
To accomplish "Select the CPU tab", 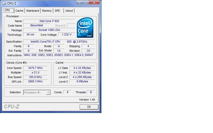I will (x=9, y=10).
